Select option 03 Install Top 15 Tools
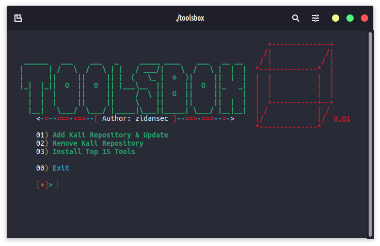 coord(86,151)
